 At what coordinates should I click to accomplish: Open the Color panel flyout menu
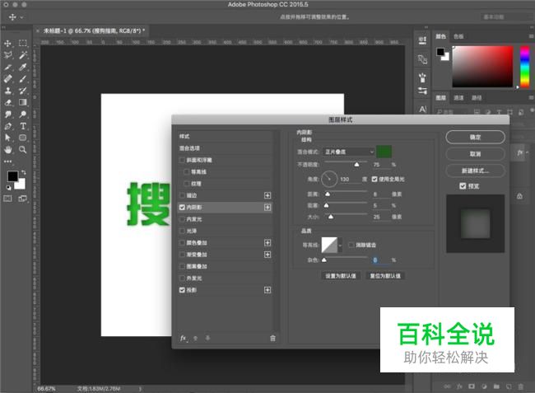point(531,36)
